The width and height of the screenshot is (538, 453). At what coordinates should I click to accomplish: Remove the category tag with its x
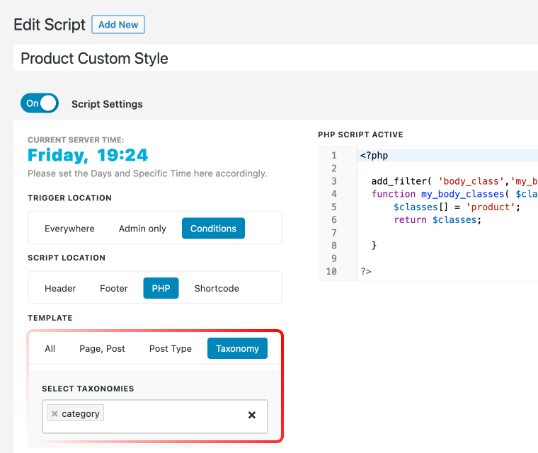pos(55,414)
